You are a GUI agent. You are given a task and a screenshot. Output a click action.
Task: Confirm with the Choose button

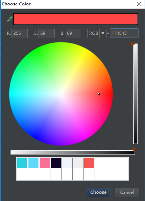(x=98, y=192)
